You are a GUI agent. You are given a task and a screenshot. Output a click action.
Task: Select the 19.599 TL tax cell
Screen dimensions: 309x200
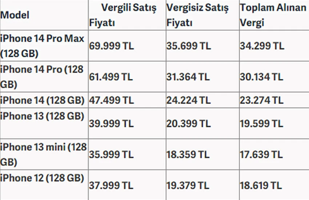[261, 124]
